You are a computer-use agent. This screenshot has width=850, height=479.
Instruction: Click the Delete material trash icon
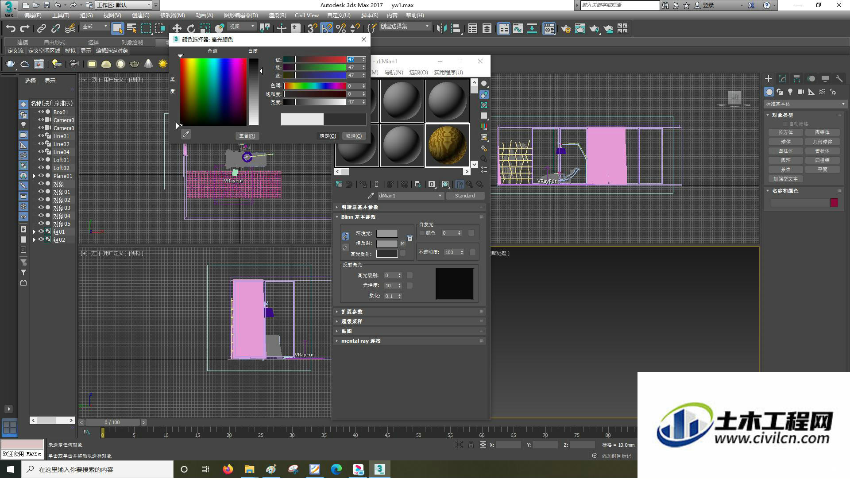[376, 184]
